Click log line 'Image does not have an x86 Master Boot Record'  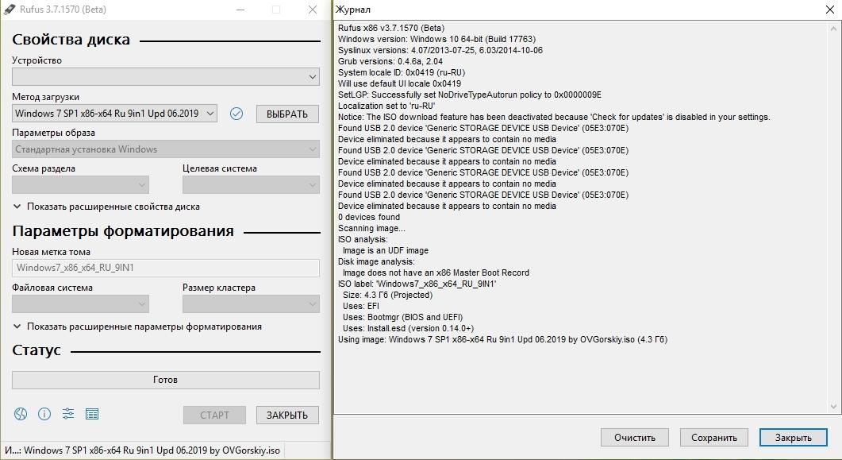pos(436,273)
